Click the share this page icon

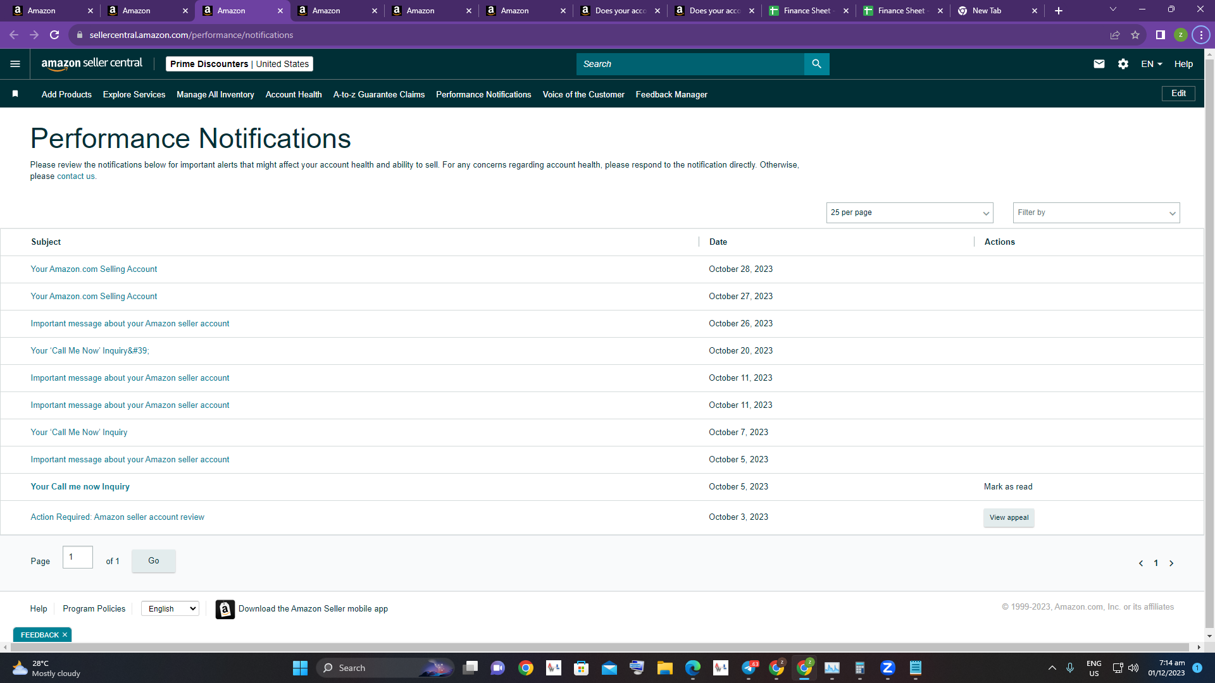tap(1115, 35)
